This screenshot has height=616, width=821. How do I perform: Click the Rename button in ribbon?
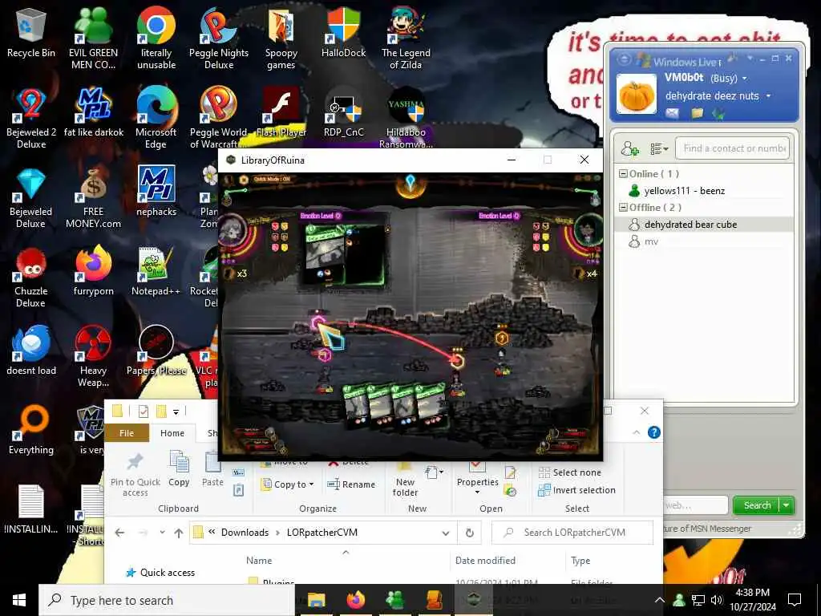coord(351,484)
